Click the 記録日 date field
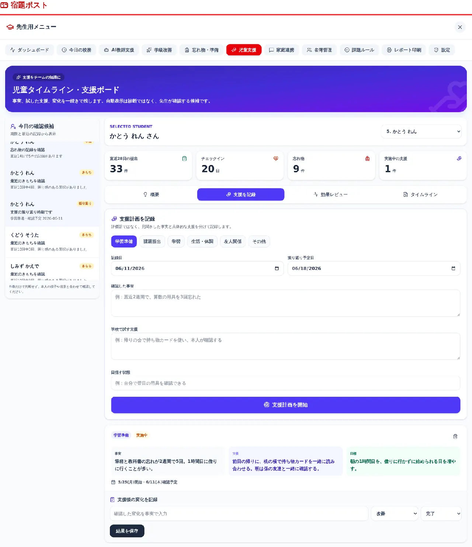Screen dimensions: 472x547 point(197,268)
